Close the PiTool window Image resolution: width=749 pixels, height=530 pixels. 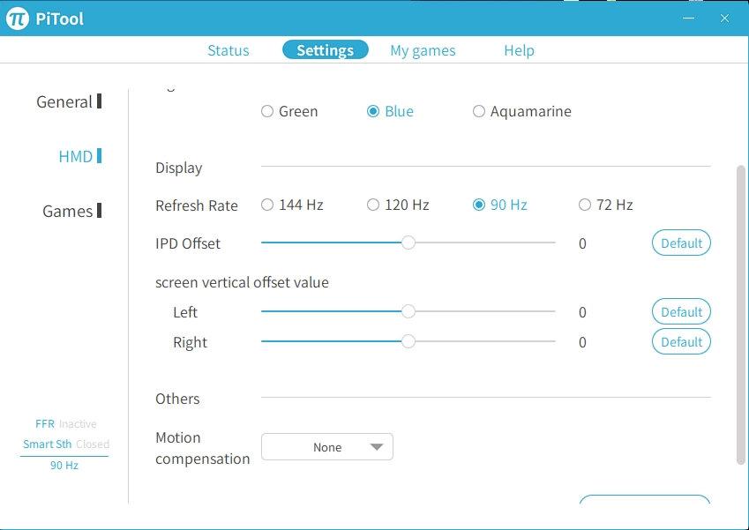(724, 18)
